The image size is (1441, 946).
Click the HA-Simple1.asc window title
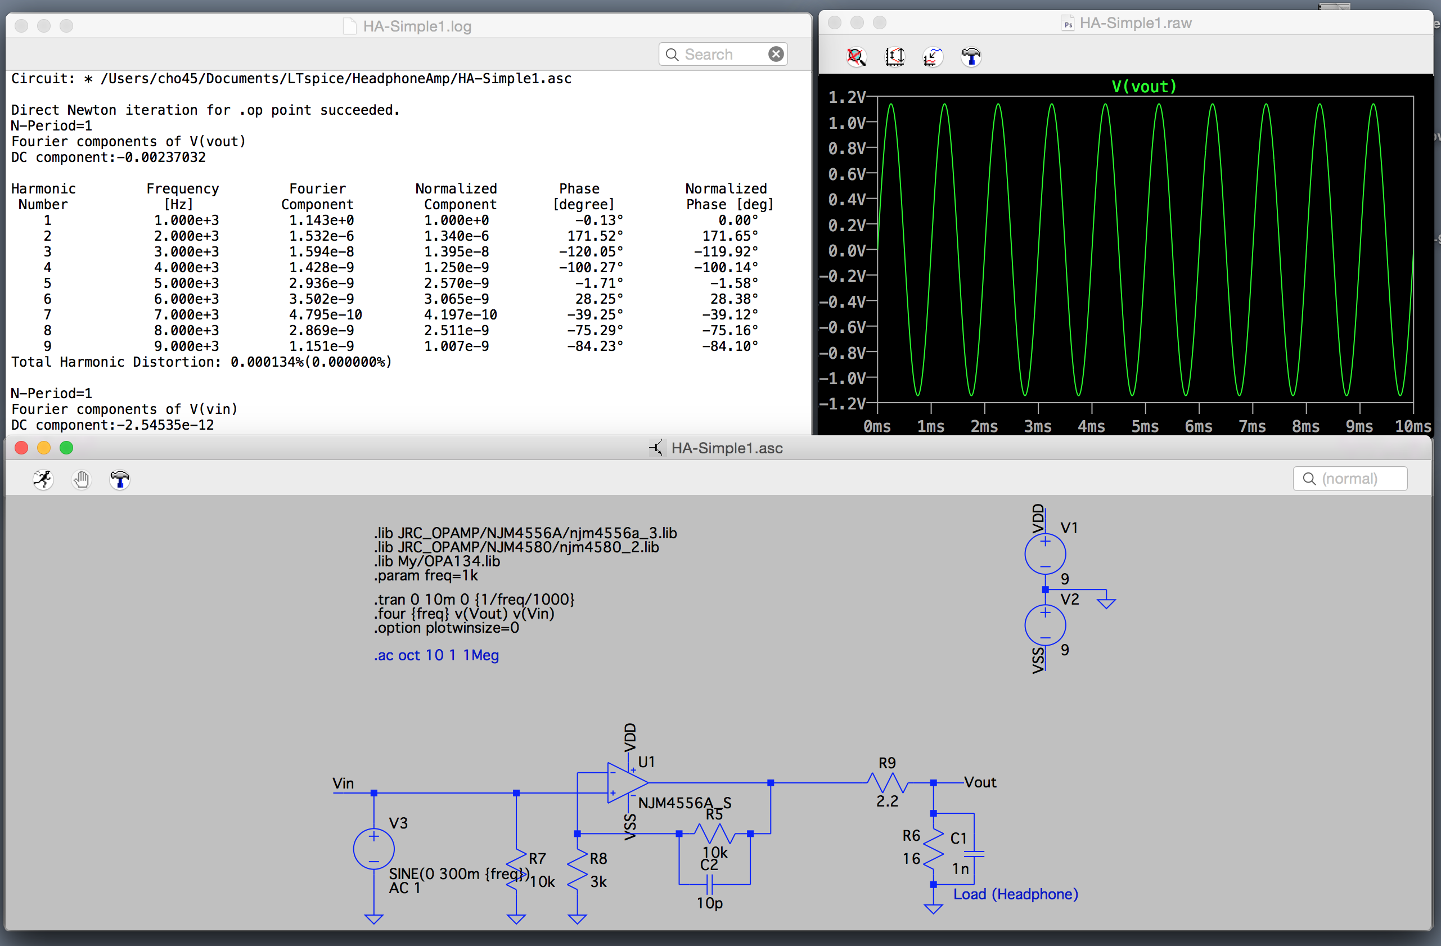726,448
